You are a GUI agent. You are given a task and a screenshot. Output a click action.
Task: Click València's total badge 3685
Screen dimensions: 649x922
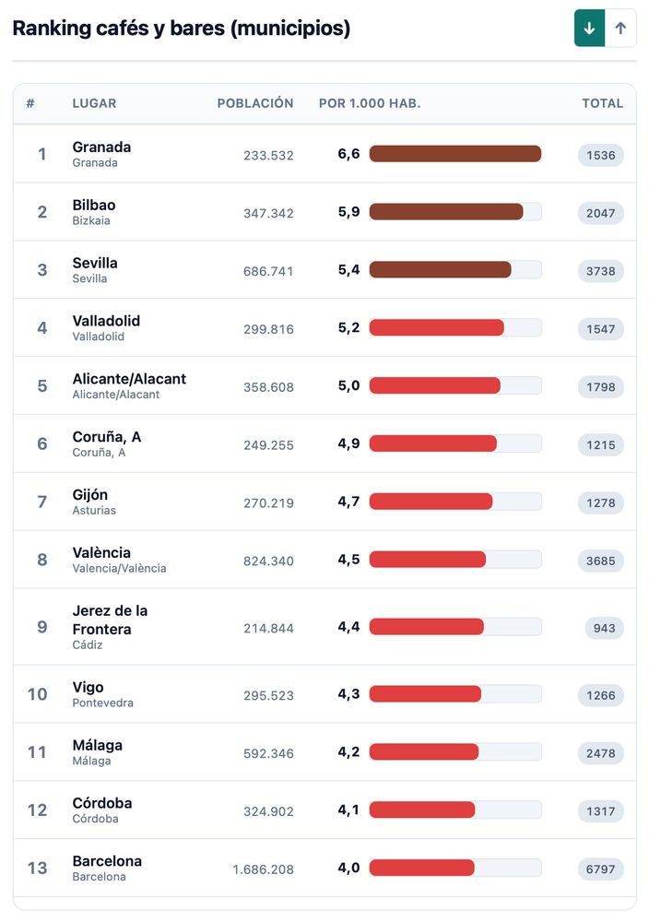tap(601, 561)
